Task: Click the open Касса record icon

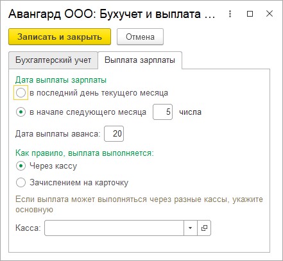Action: point(204,228)
